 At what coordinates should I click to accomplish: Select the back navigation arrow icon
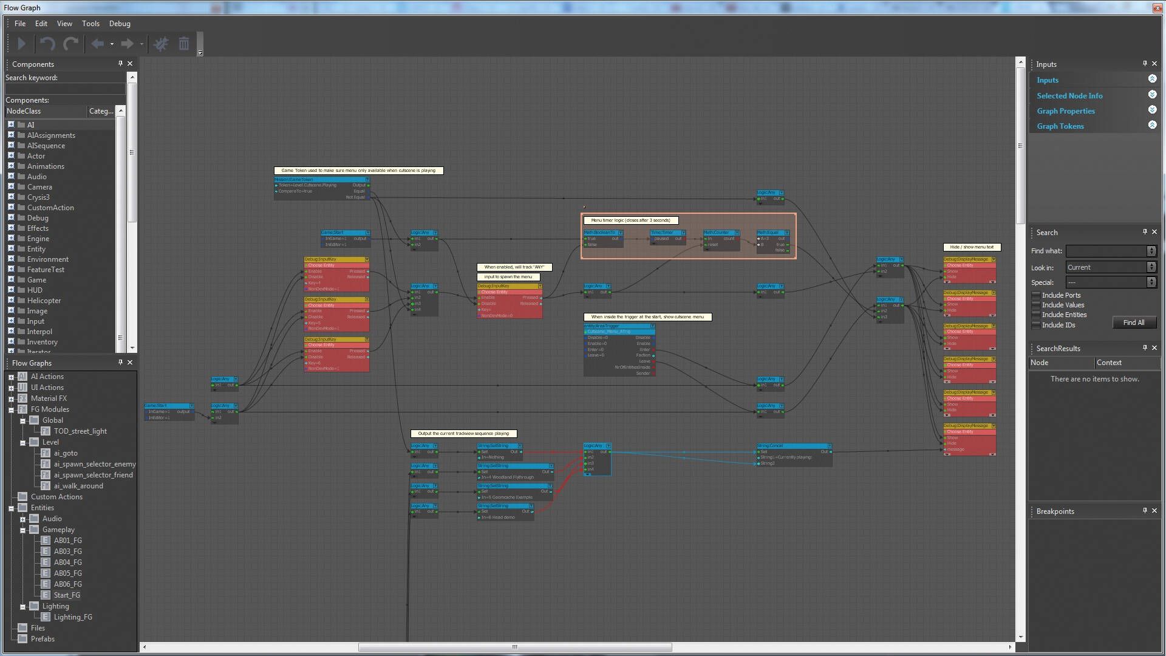click(98, 43)
